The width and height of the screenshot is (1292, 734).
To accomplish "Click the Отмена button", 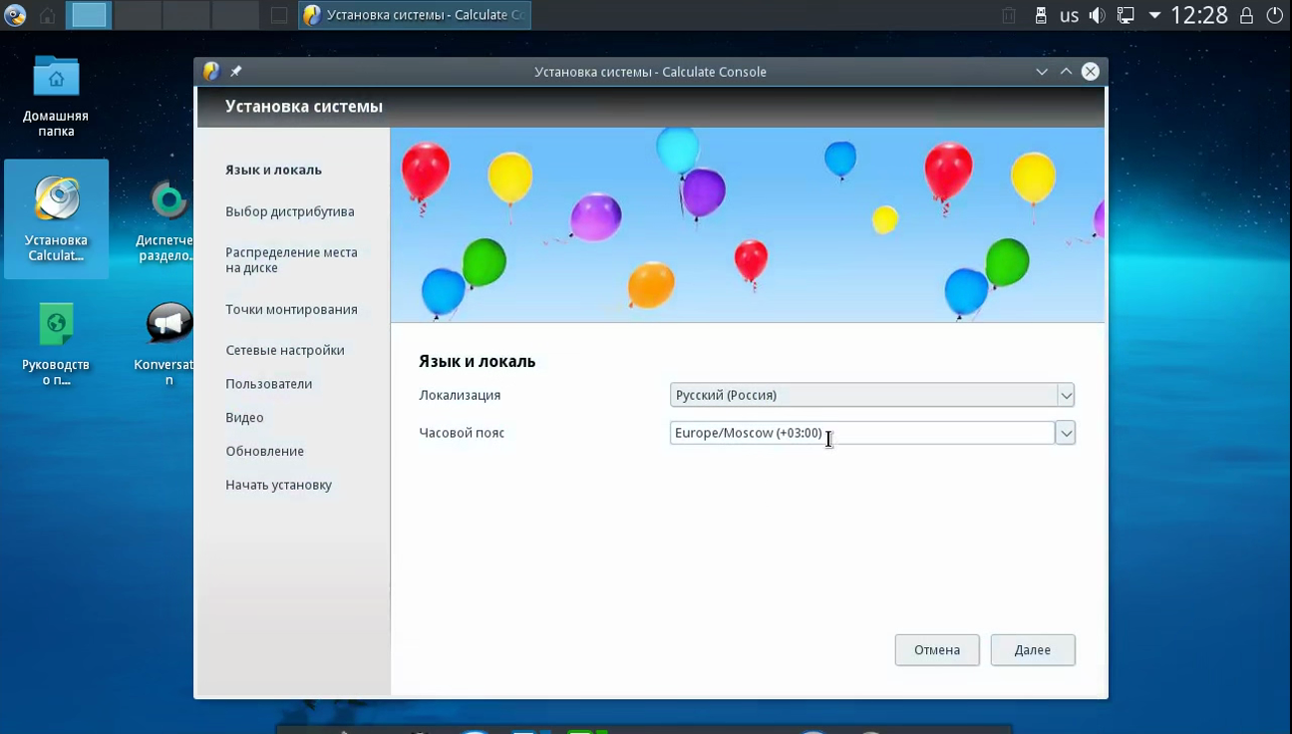I will tap(936, 650).
